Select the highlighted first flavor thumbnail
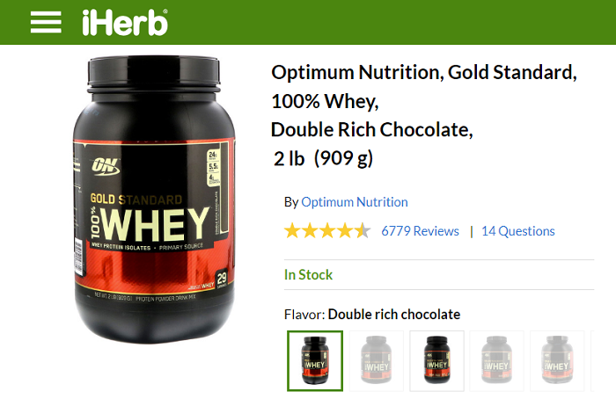The height and width of the screenshot is (399, 616). point(315,361)
